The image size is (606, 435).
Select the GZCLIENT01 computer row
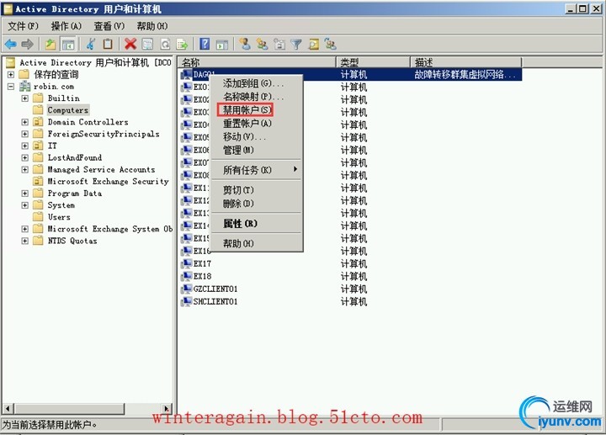click(215, 289)
